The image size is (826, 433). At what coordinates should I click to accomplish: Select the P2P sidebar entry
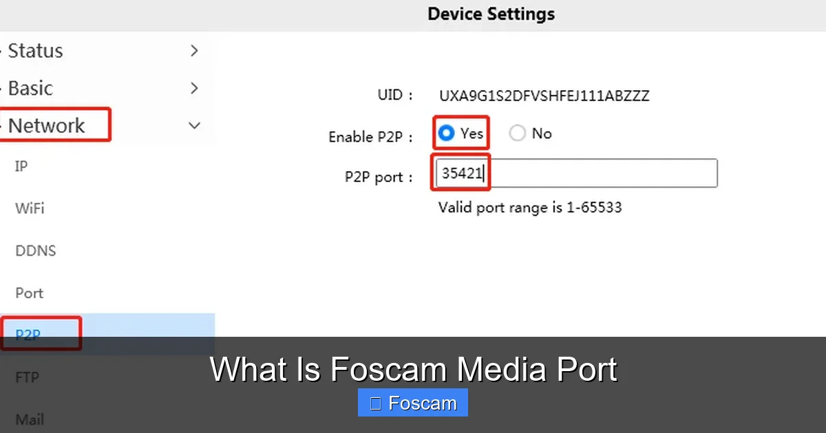coord(28,335)
